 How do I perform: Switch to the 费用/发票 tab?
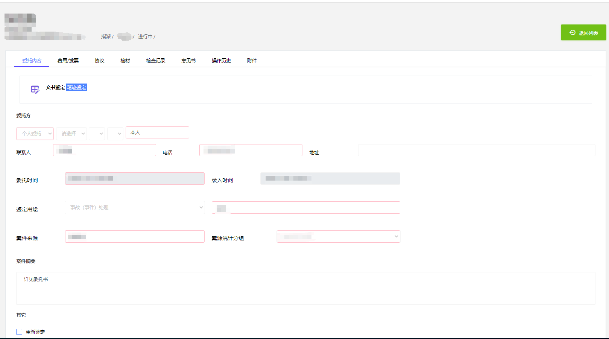tap(68, 61)
